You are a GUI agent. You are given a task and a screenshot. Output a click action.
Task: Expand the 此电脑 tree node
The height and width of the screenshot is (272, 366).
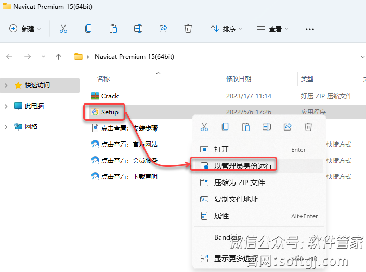pos(6,106)
